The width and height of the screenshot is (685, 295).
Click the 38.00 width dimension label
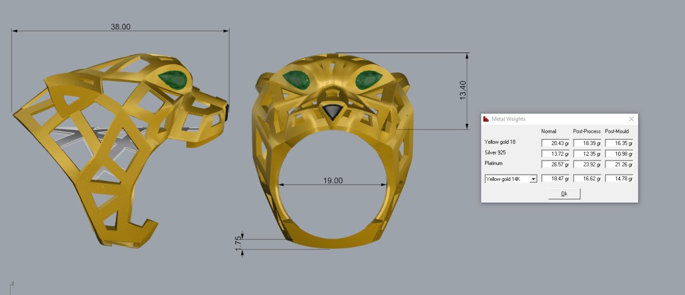pos(120,27)
